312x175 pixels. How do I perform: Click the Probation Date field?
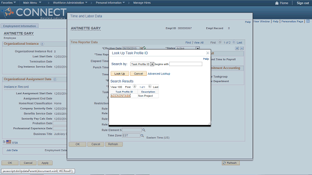click(59, 123)
